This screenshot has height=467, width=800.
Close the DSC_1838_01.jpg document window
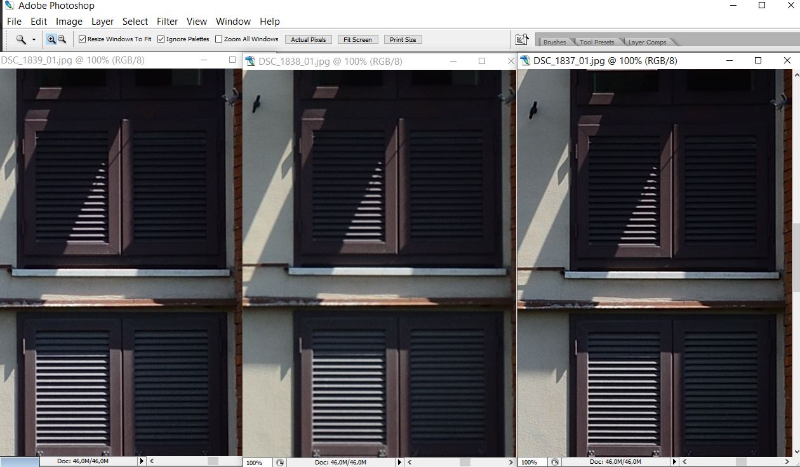click(511, 61)
